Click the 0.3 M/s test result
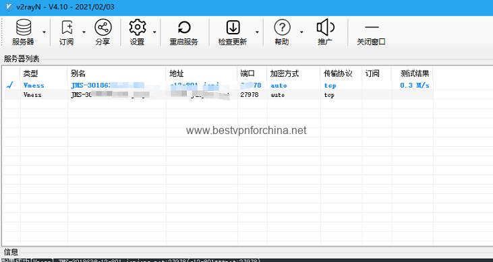Image resolution: width=493 pixels, height=262 pixels. coord(415,85)
